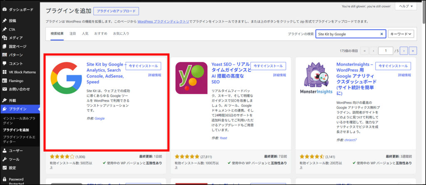Open the メディア media icon

[4, 38]
